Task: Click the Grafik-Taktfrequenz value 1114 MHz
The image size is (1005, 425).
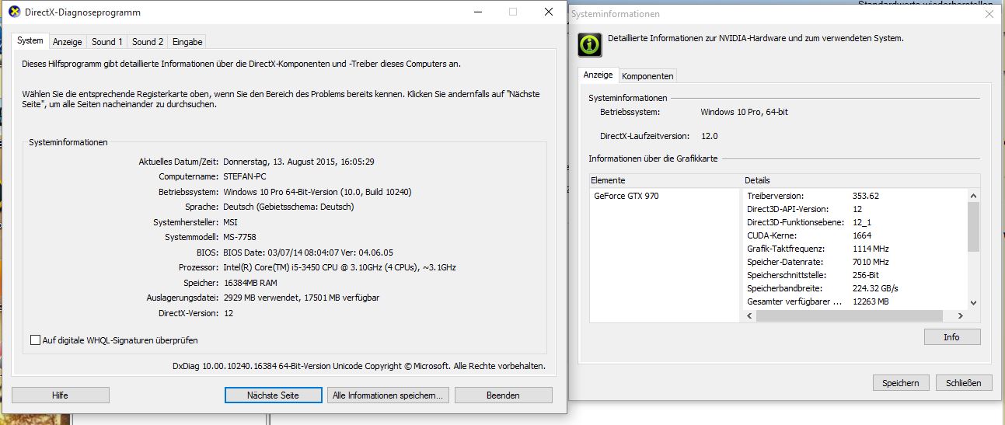Action: (871, 249)
